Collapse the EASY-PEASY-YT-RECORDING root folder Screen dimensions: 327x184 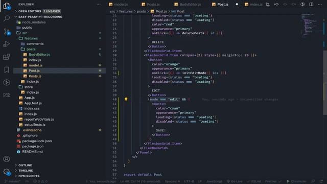(x=40, y=17)
